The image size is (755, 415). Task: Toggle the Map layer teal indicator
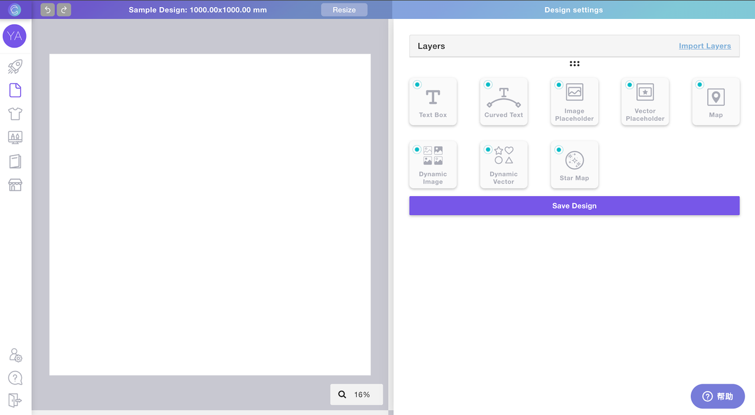(x=700, y=85)
